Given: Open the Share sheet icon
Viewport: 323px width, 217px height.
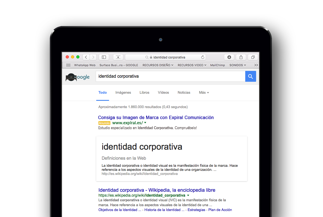Looking at the screenshot, I should pyautogui.click(x=241, y=57).
